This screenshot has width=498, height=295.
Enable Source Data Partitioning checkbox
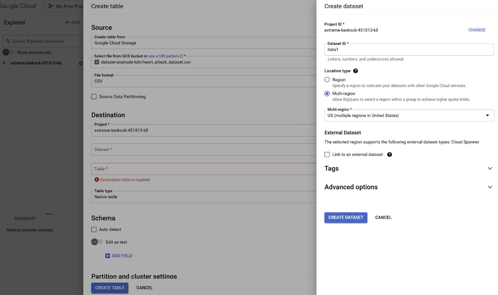point(94,97)
